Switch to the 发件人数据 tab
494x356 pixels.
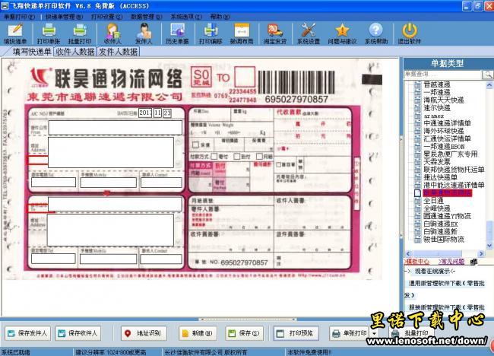click(118, 52)
